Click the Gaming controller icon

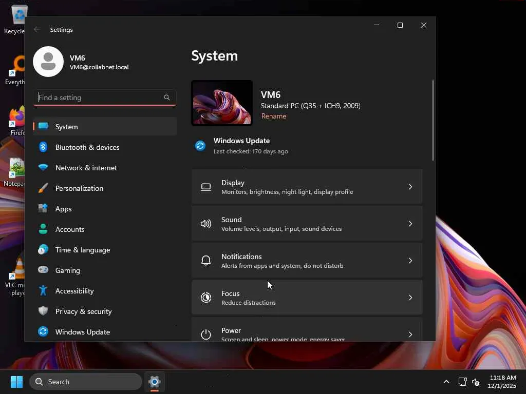point(43,270)
